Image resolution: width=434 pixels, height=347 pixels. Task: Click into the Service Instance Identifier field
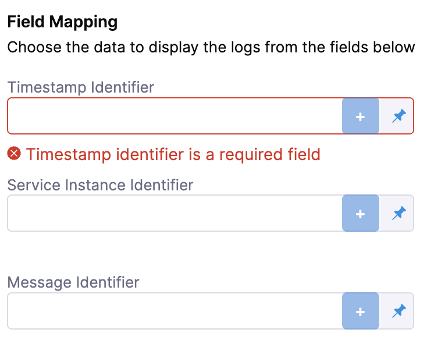[x=175, y=214]
